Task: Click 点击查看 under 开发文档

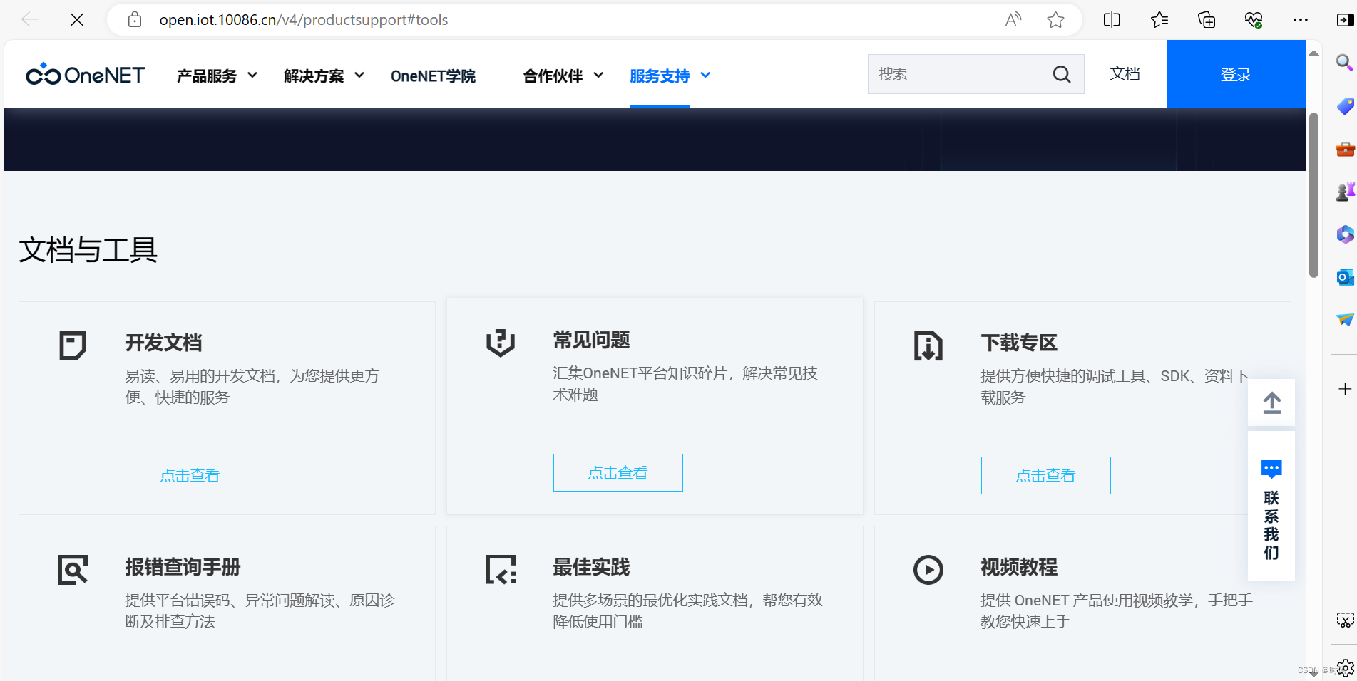Action: (x=190, y=475)
